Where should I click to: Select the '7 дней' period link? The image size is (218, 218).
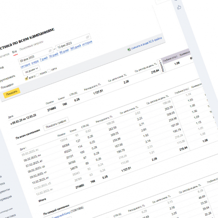pos(44,59)
